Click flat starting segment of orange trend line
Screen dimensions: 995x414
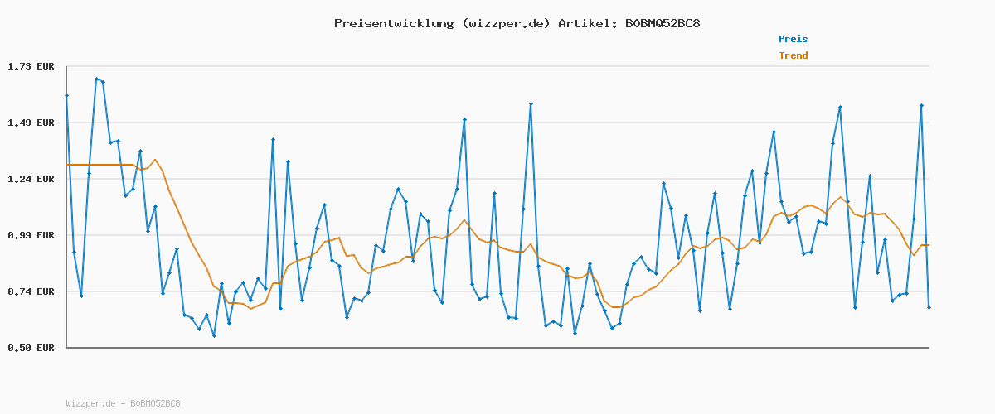click(x=99, y=165)
